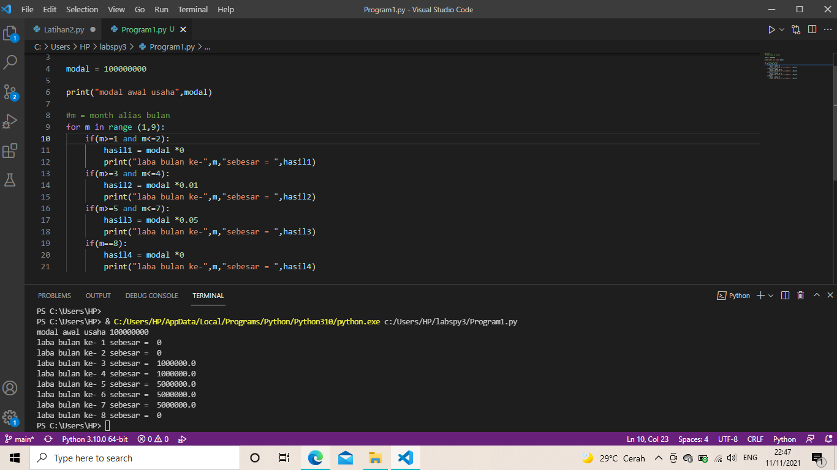Open the Edit menu
The image size is (837, 470).
coord(50,9)
